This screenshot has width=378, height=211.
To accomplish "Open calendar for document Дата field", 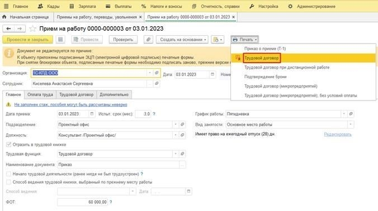I will (212, 75).
